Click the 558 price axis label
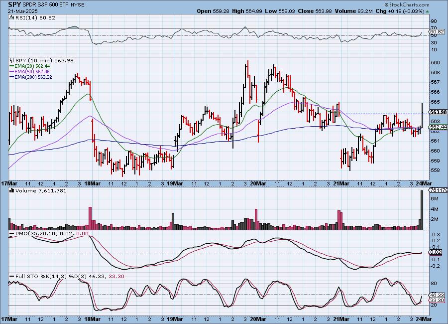448x324 pixels. pyautogui.click(x=435, y=170)
